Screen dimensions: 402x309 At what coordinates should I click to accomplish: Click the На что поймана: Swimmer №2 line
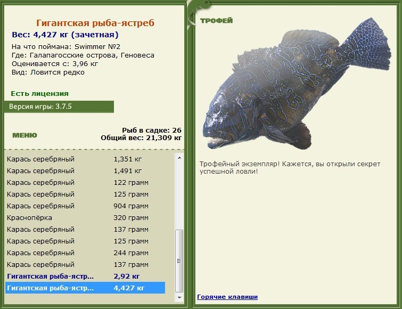[x=66, y=47]
